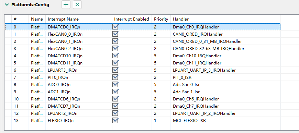Edit the PIT_0_ISR handler cell
This screenshot has width=299, height=133.
(225, 77)
